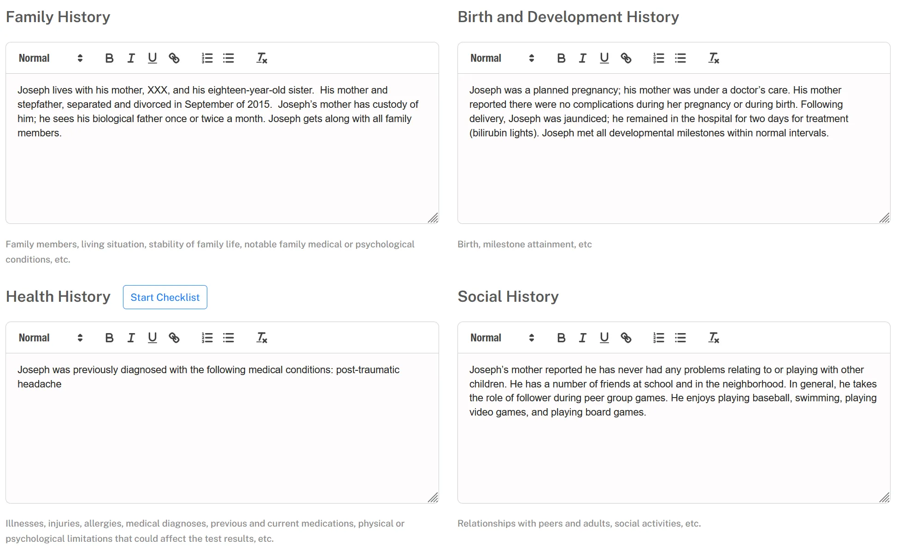Viewport: 897px width, 551px height.
Task: Insert link in Health History editor
Action: 174,338
